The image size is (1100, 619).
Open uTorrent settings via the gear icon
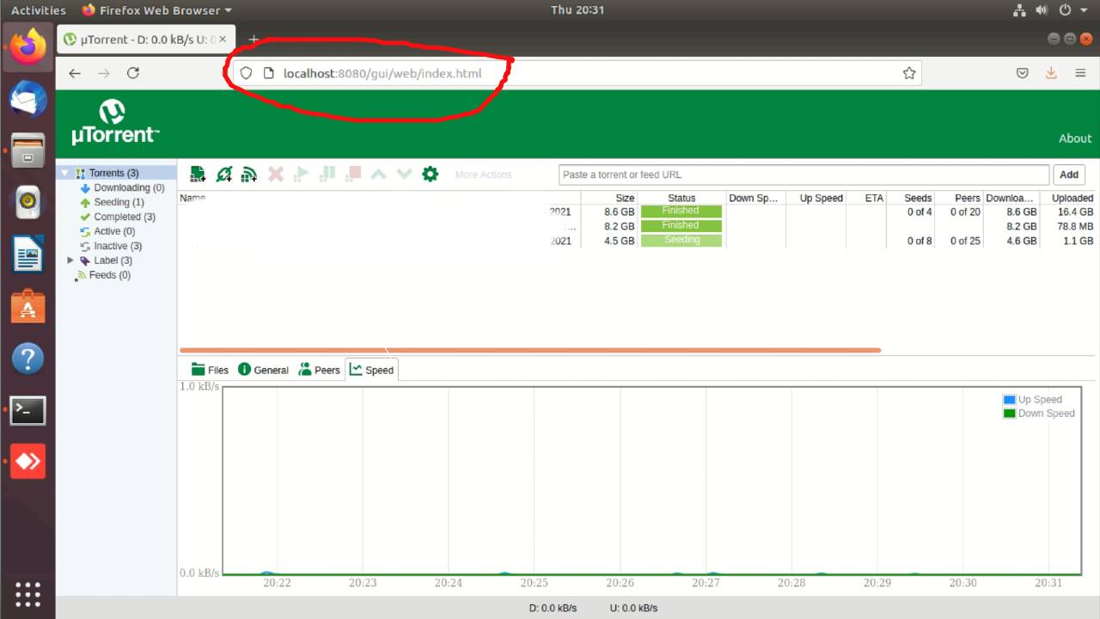430,173
